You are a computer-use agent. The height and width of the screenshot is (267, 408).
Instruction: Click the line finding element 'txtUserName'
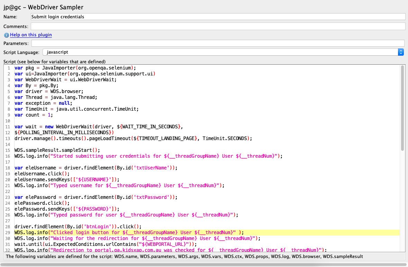click(x=96, y=168)
